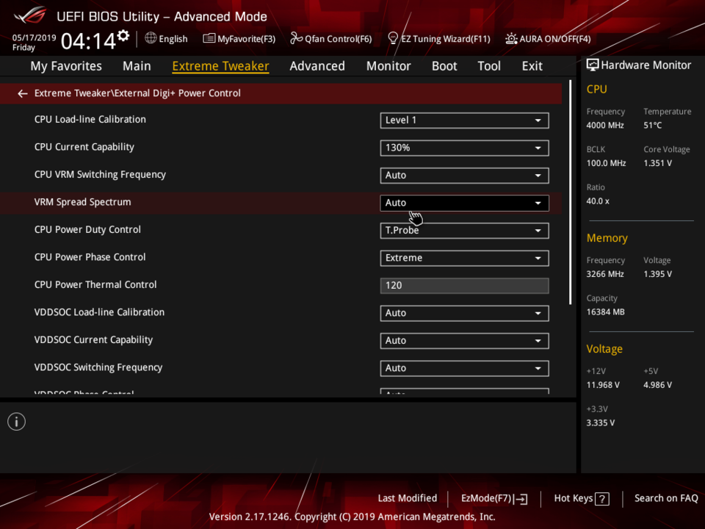Click the globe language icon
705x529 pixels.
click(151, 38)
